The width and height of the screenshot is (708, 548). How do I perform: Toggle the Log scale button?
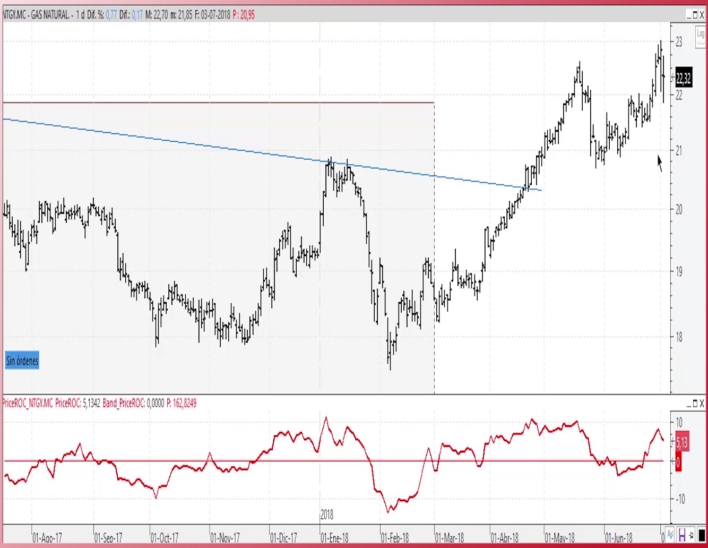(700, 37)
